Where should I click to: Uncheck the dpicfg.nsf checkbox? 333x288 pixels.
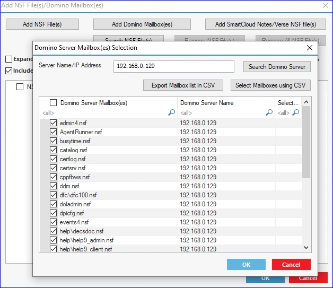pyautogui.click(x=54, y=213)
